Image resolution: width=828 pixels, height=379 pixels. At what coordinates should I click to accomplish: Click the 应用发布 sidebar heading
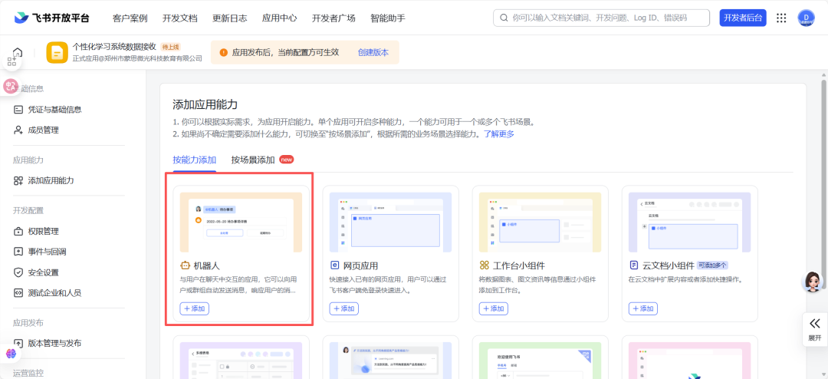click(28, 323)
